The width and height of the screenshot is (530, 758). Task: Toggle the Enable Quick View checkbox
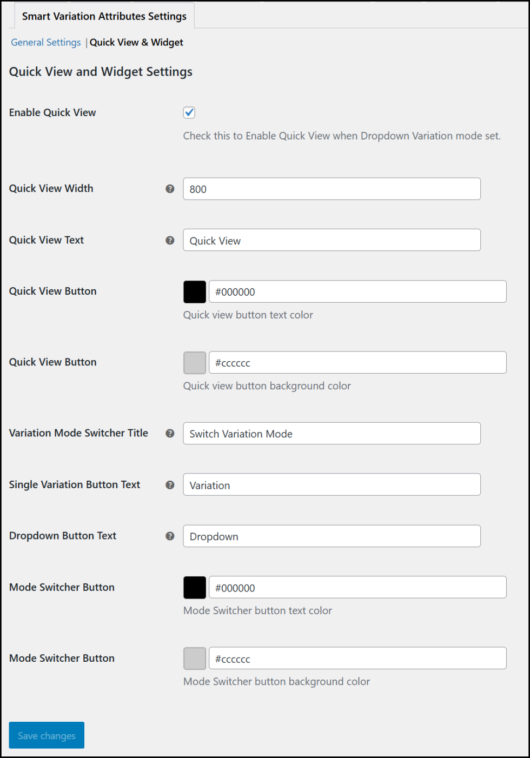coord(189,112)
